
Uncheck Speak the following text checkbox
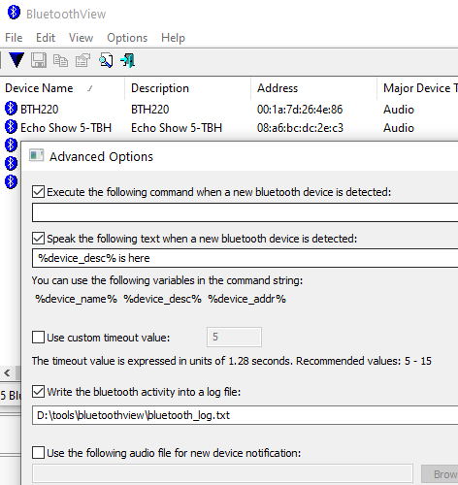(x=38, y=239)
